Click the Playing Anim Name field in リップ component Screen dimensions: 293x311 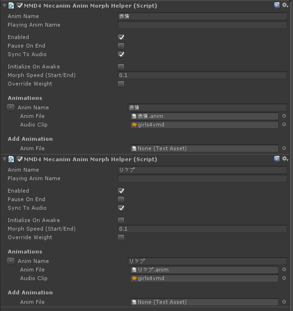tap(202, 178)
